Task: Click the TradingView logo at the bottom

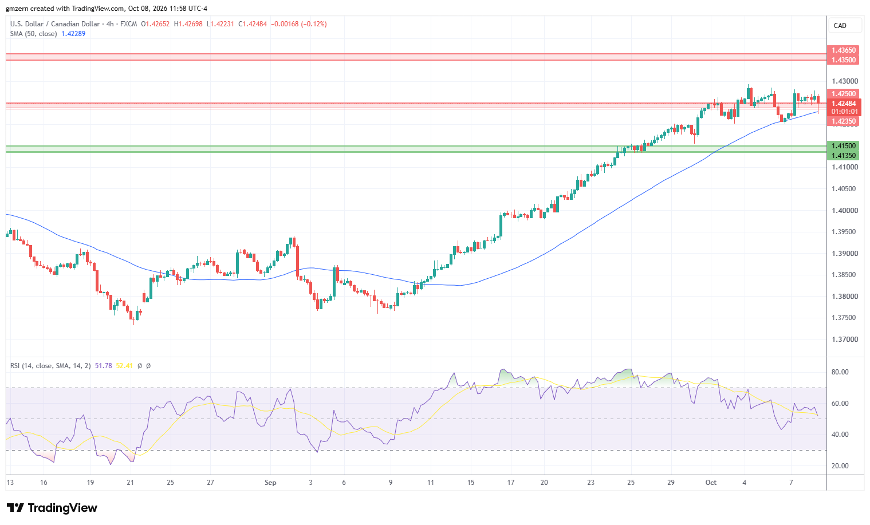Action: point(52,508)
